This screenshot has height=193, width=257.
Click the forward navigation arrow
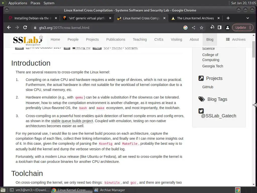(17, 28)
